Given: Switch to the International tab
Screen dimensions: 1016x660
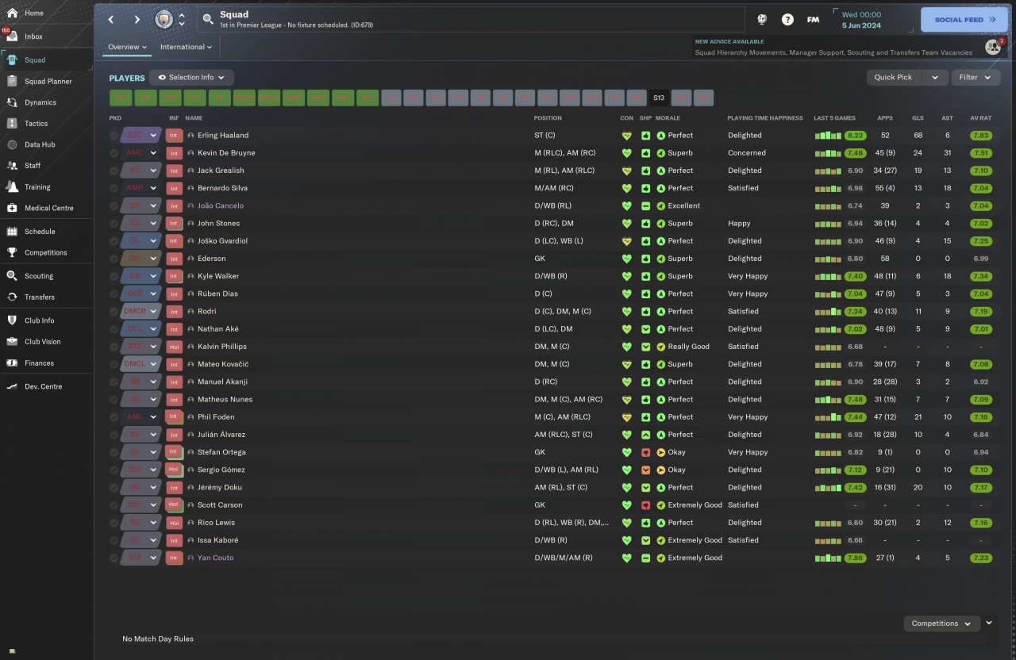Looking at the screenshot, I should click(x=186, y=47).
